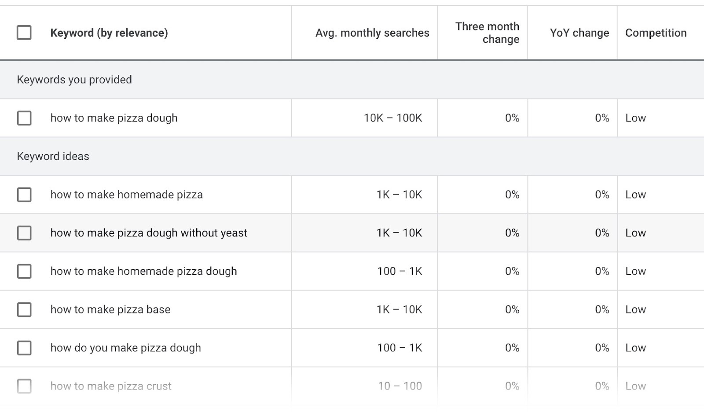Check the box for "how to make pizza crust"
The image size is (704, 412).
(x=24, y=386)
